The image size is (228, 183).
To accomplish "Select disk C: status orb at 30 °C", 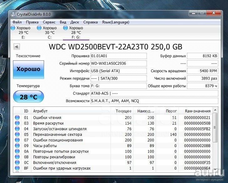I will pos(39,28).
